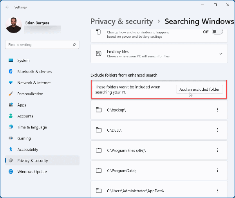Click the Find my files title text
Image resolution: width=235 pixels, height=198 pixels.
[118, 51]
